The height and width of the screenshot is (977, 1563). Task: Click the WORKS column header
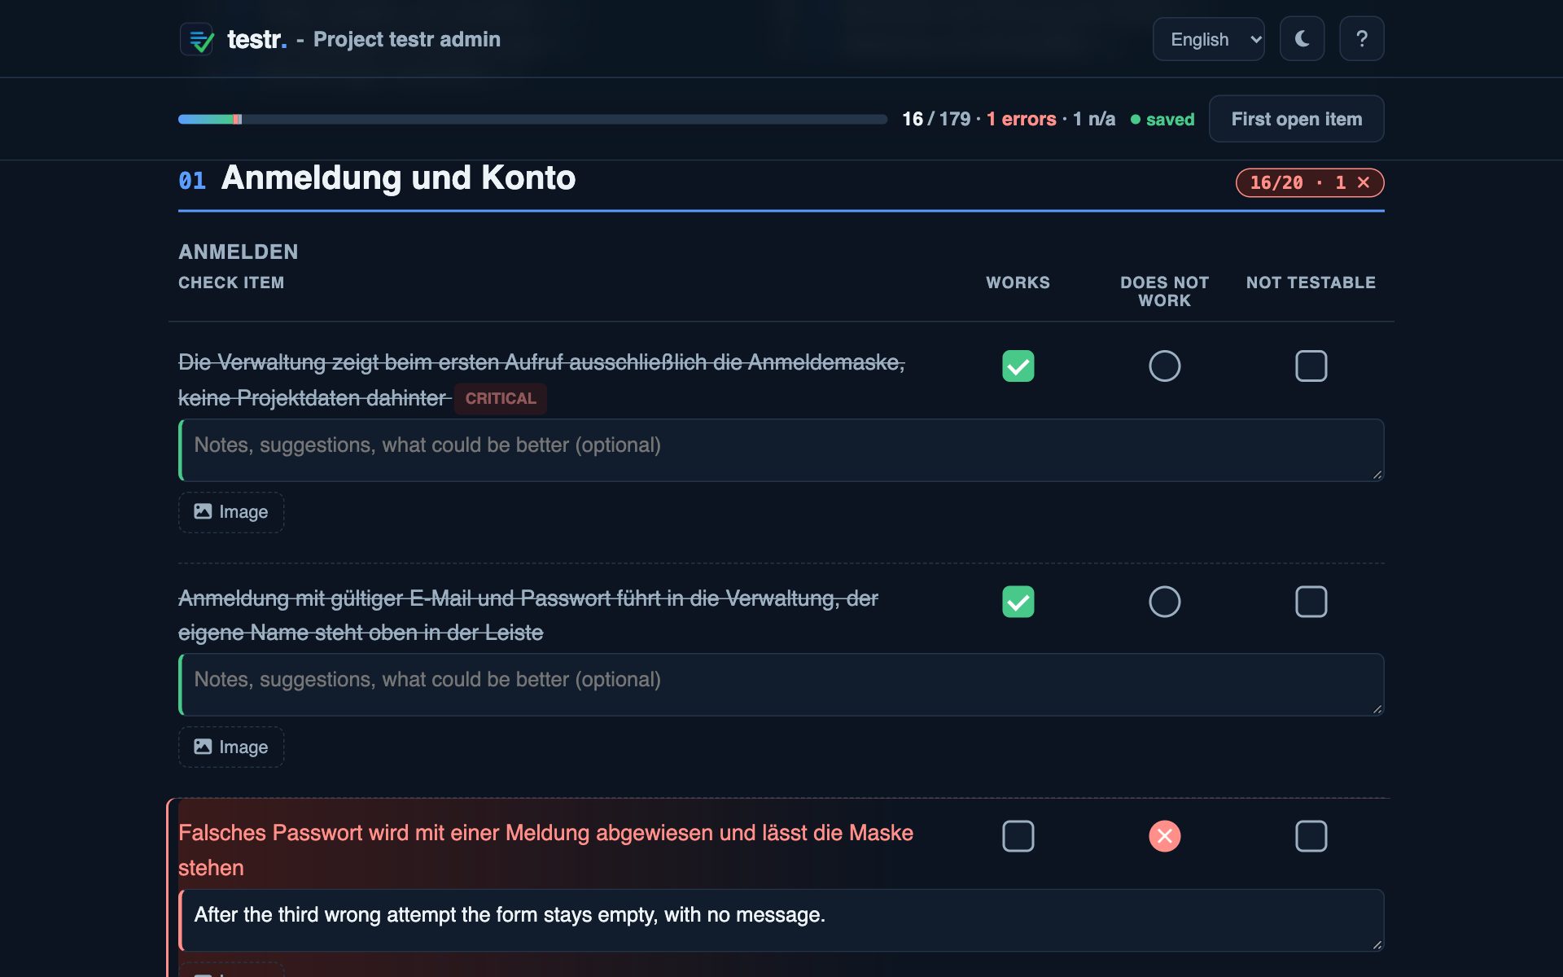[1018, 283]
